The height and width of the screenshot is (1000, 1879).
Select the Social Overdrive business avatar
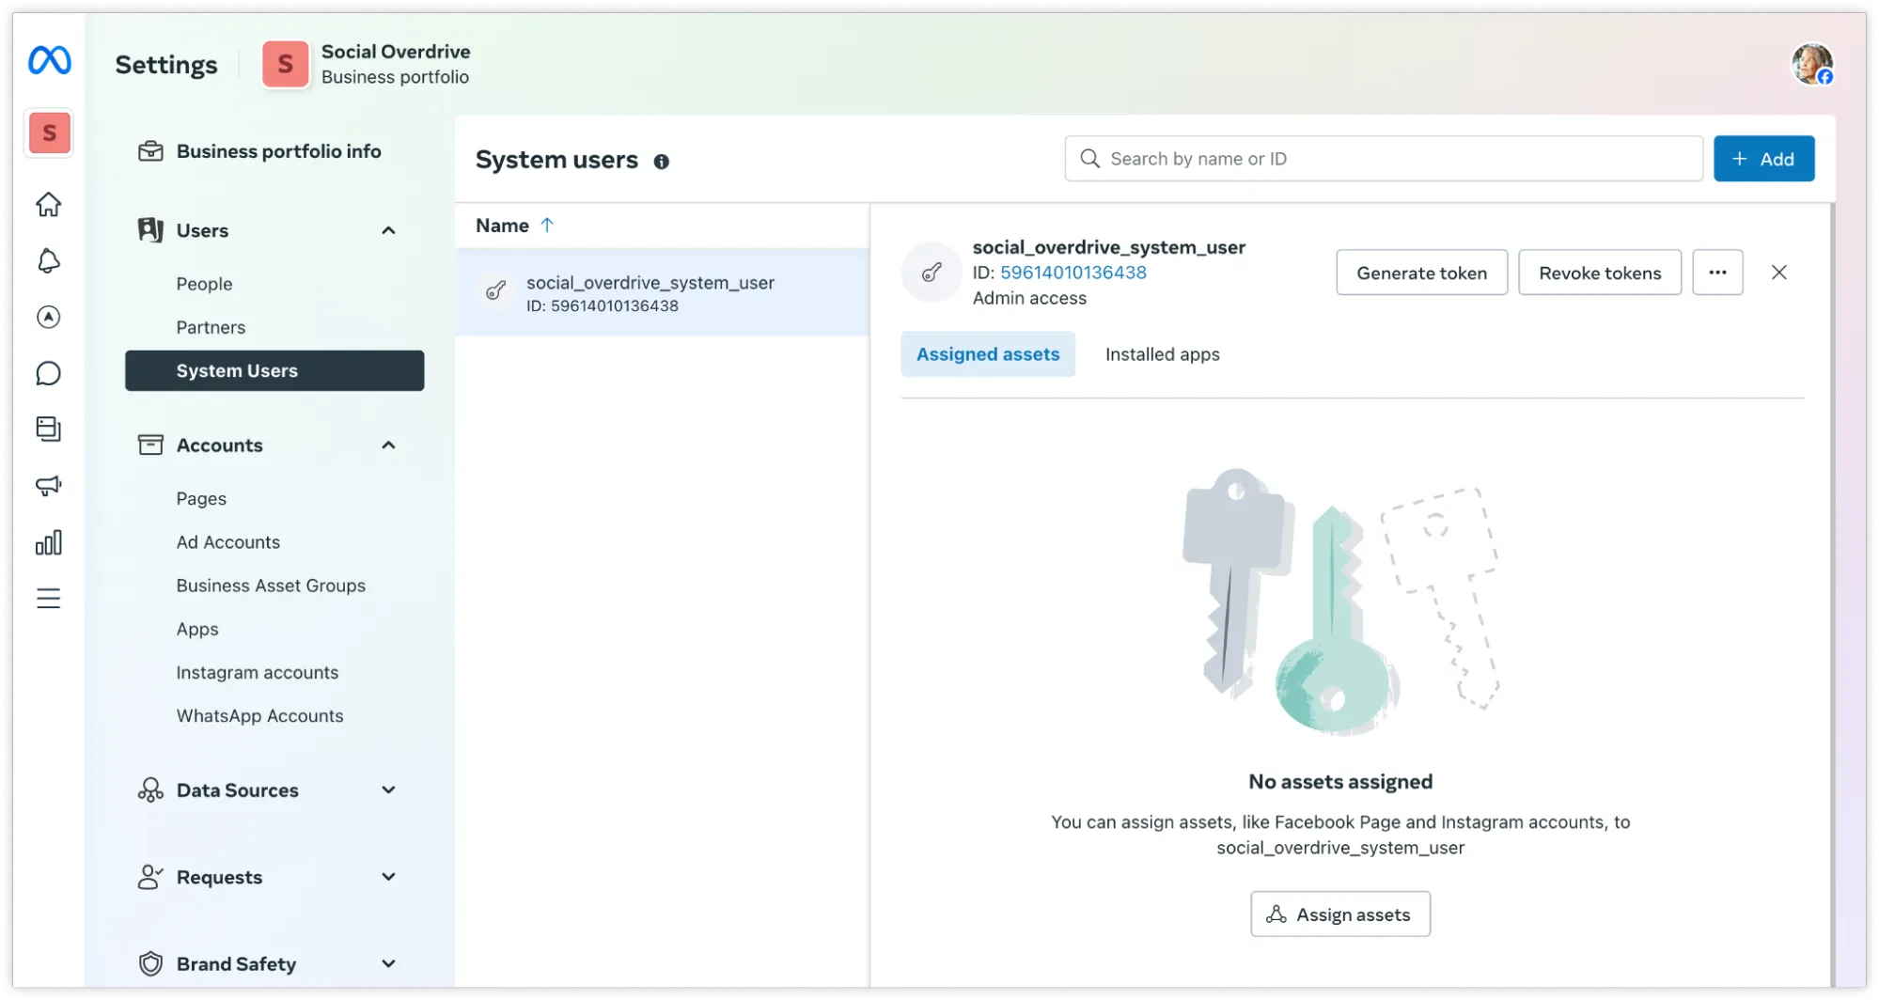click(x=49, y=133)
